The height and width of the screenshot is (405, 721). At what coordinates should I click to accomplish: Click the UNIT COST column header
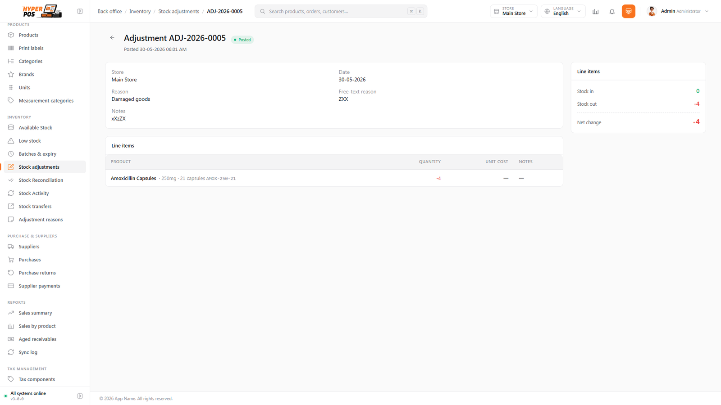(497, 162)
